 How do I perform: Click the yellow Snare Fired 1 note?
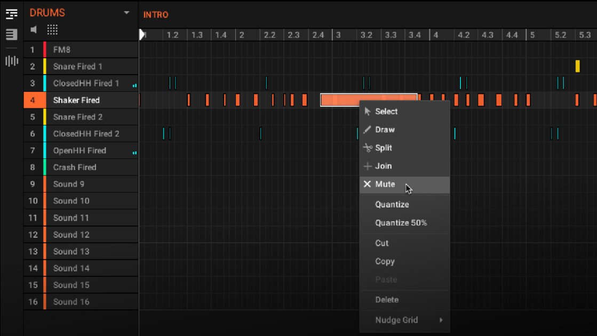coord(578,66)
